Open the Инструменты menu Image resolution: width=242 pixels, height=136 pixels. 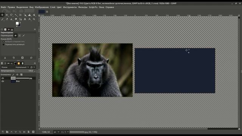point(70,7)
